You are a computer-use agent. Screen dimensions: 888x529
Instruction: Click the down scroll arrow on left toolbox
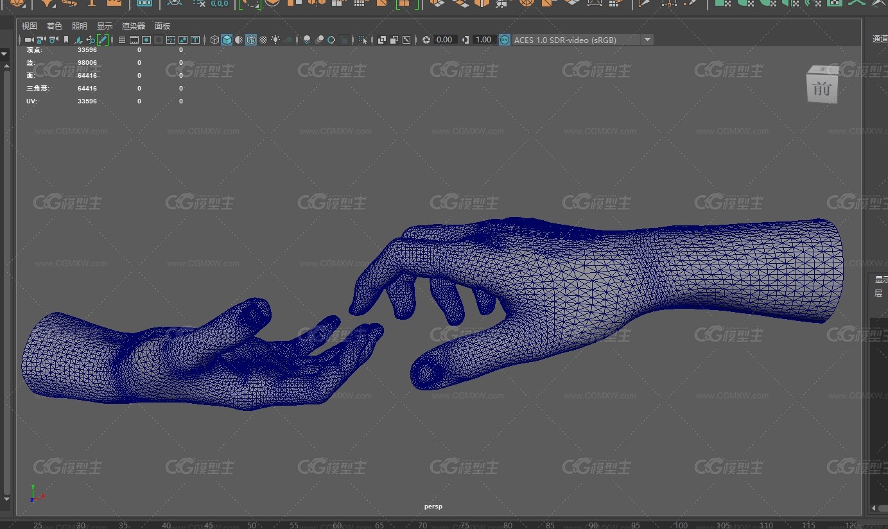pyautogui.click(x=5, y=499)
